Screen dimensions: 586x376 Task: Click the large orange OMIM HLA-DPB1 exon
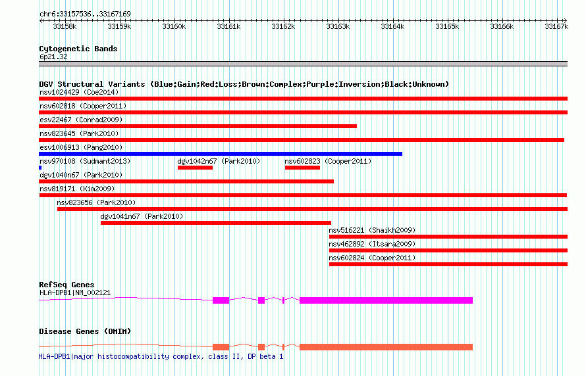(x=386, y=347)
